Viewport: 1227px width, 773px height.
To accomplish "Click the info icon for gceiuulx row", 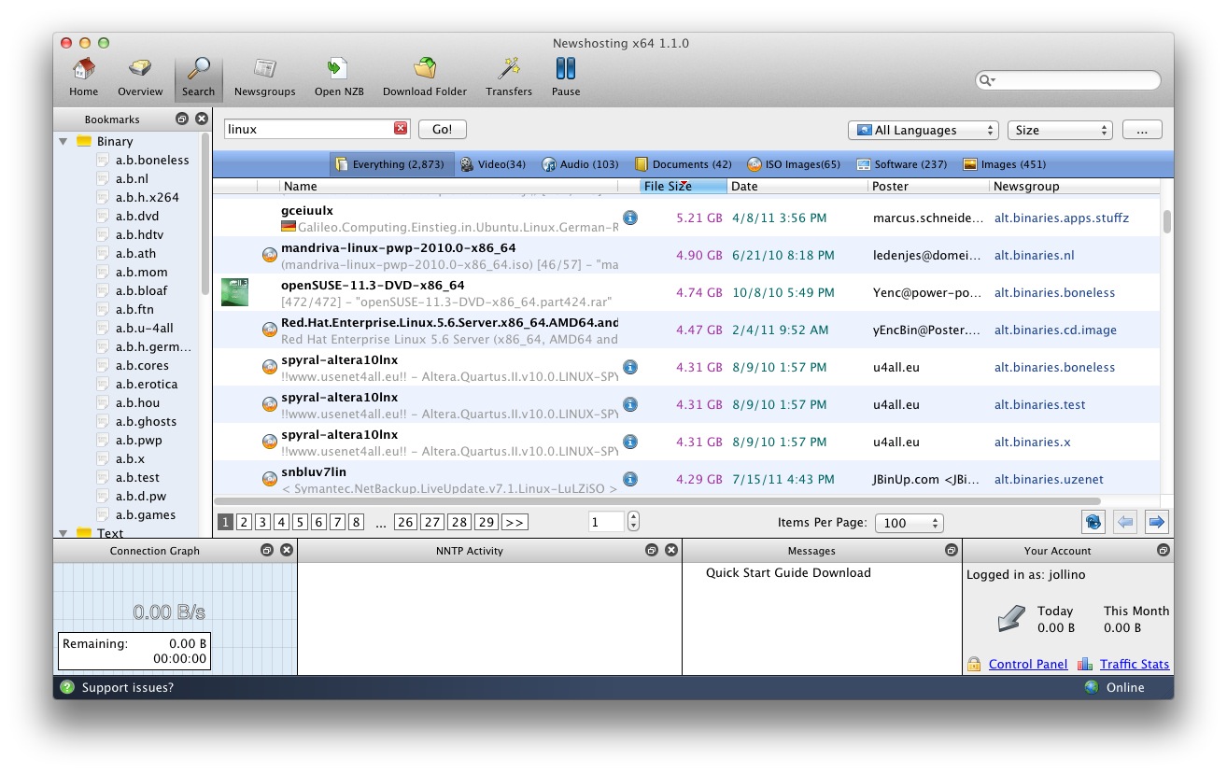I will coord(630,218).
